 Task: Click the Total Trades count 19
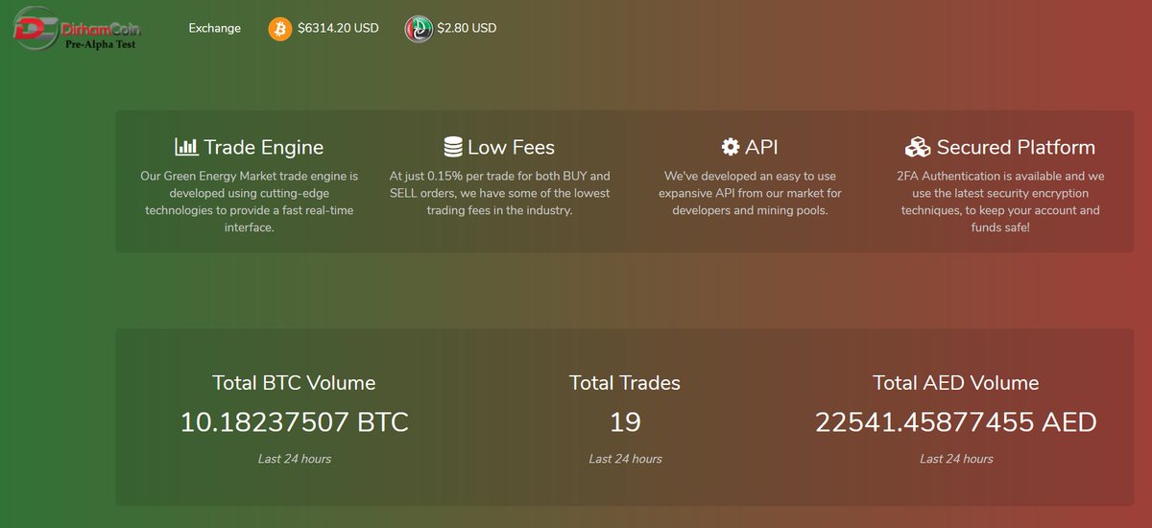point(625,421)
